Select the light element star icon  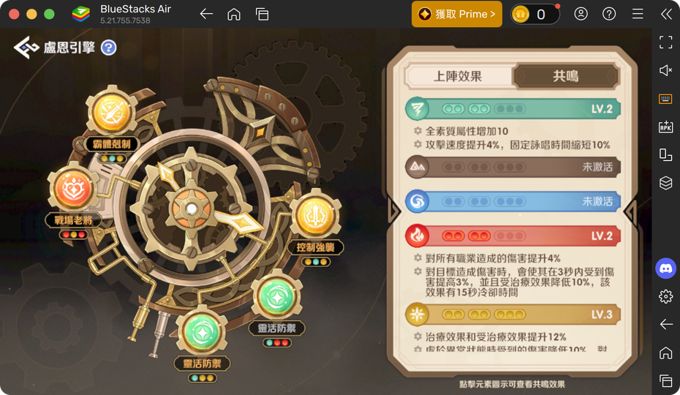418,315
